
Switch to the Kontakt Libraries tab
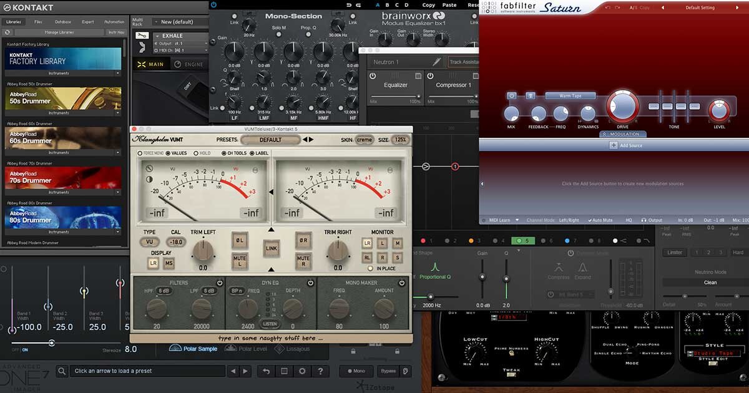click(x=14, y=22)
